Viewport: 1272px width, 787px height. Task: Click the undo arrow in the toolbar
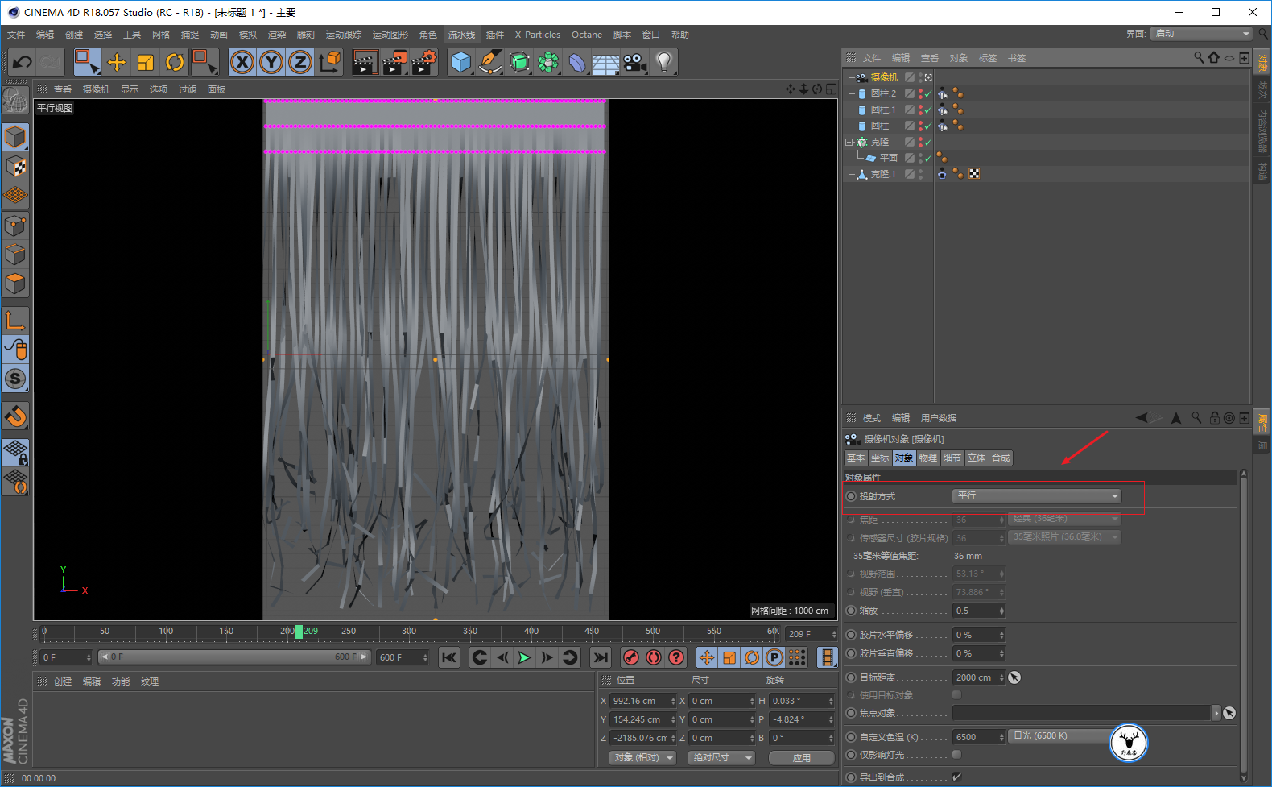23,62
